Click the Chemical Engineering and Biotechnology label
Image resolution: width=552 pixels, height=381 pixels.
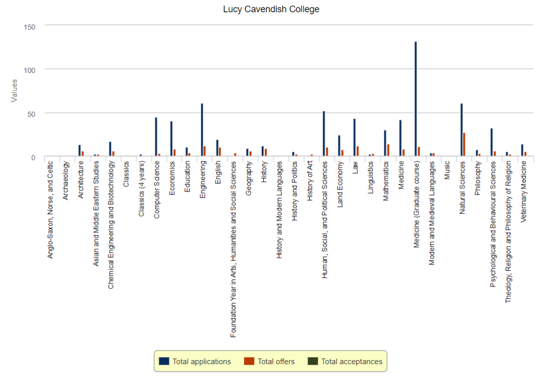point(111,225)
